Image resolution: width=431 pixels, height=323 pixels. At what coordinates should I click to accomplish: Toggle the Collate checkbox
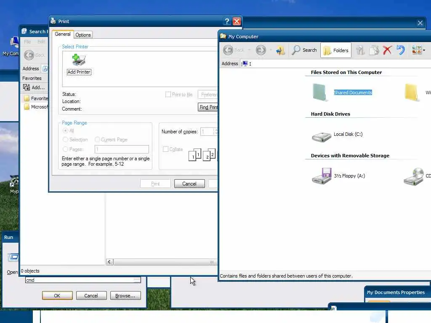pos(165,149)
